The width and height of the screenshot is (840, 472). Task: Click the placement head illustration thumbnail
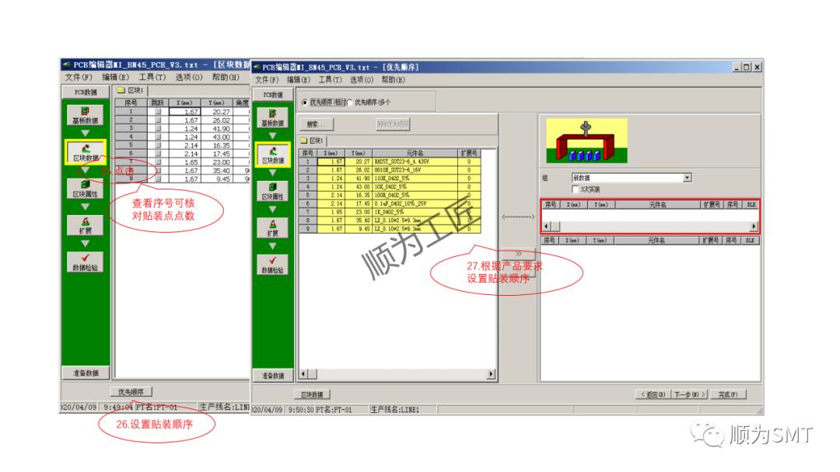pyautogui.click(x=586, y=141)
